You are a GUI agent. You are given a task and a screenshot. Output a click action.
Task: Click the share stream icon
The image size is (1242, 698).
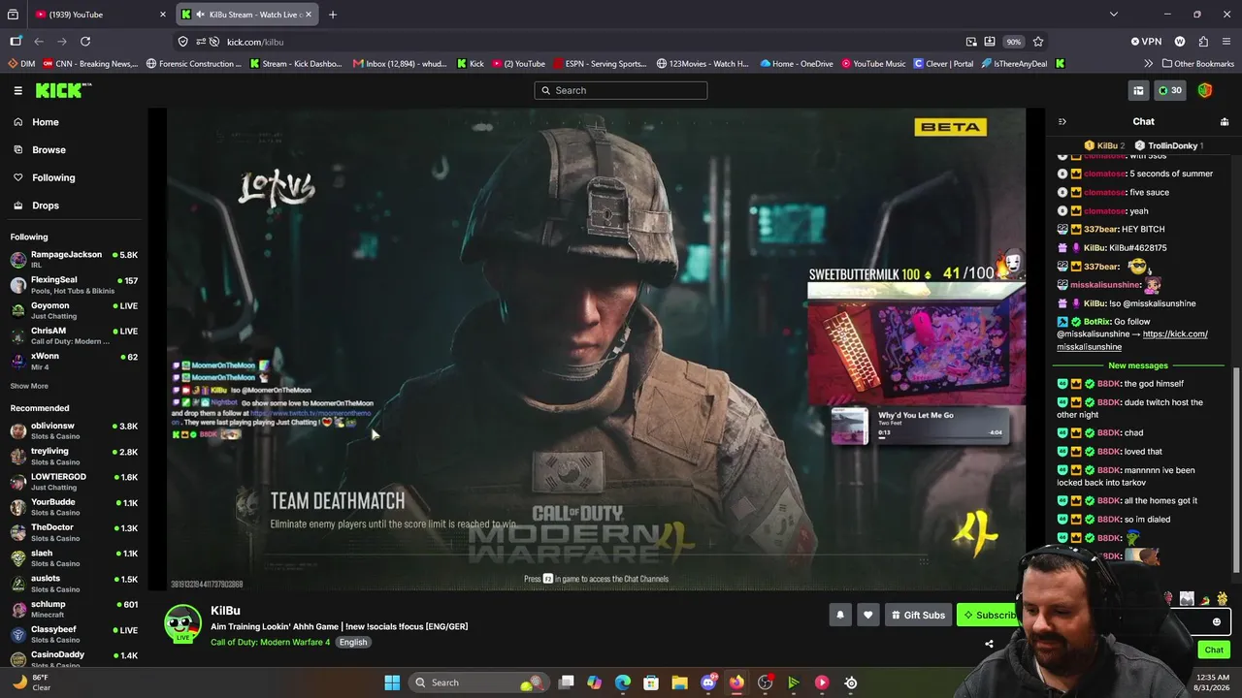pos(989,644)
